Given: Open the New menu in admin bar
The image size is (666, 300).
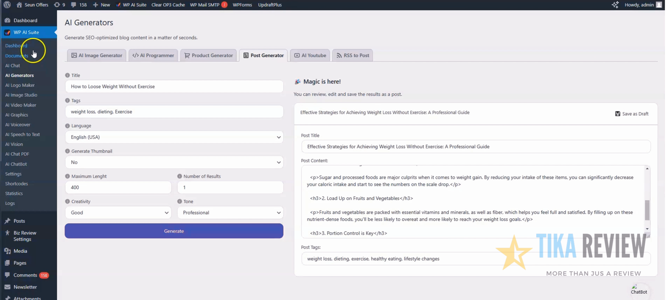Looking at the screenshot, I should [x=101, y=5].
